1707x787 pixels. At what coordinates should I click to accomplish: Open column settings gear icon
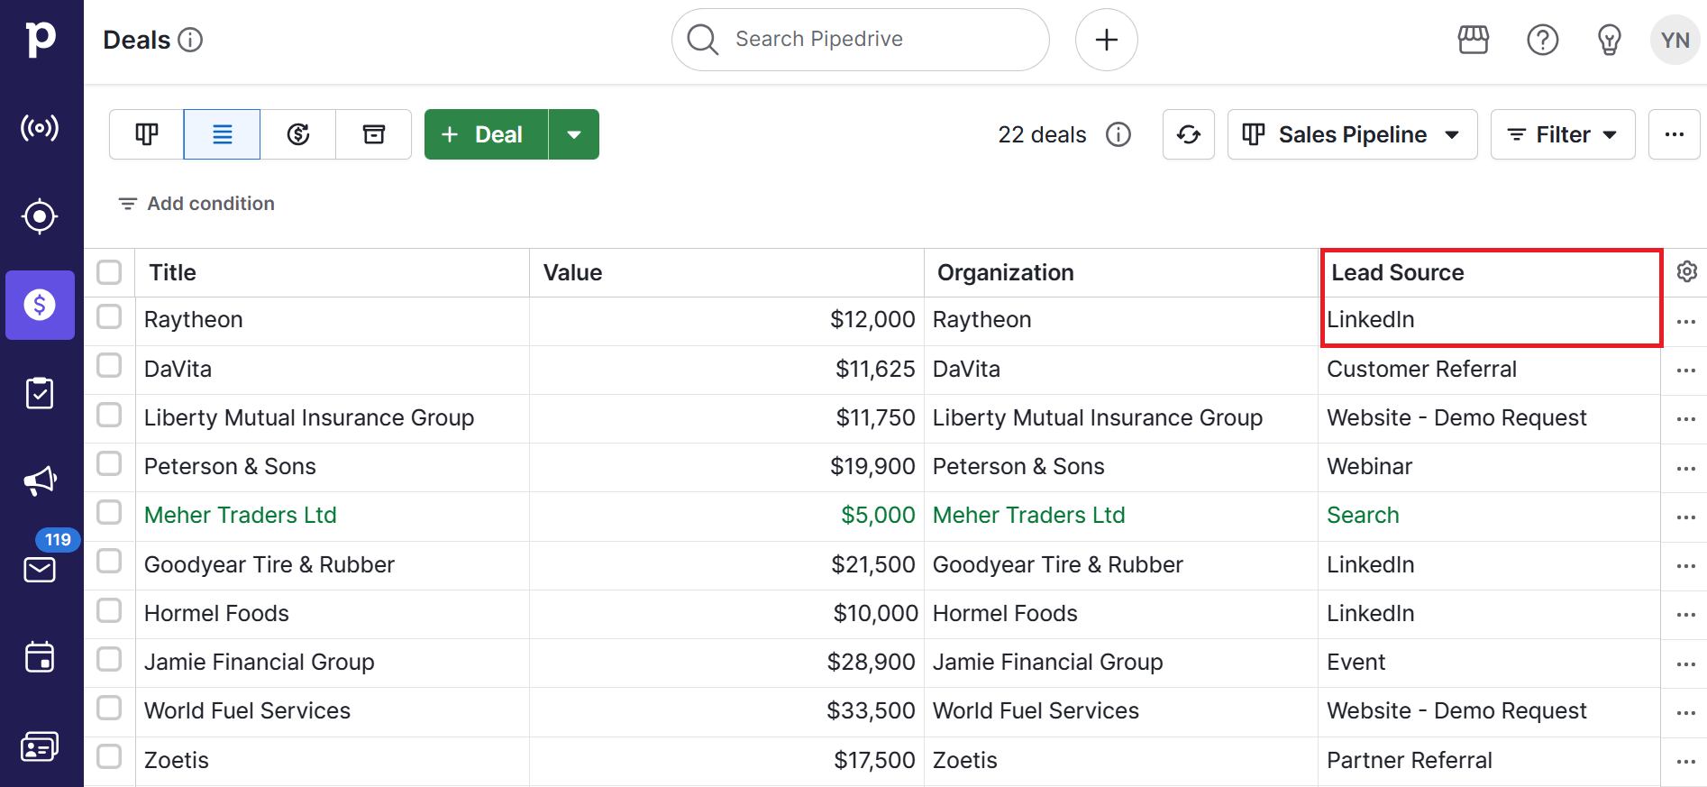[1687, 271]
